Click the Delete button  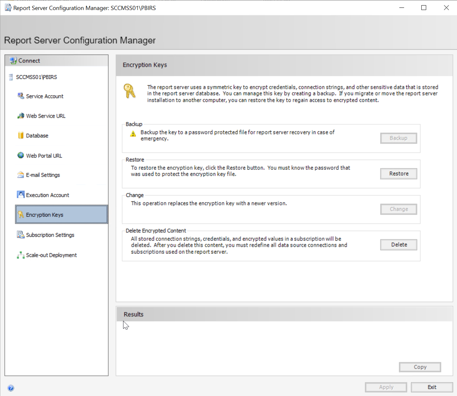[398, 245]
